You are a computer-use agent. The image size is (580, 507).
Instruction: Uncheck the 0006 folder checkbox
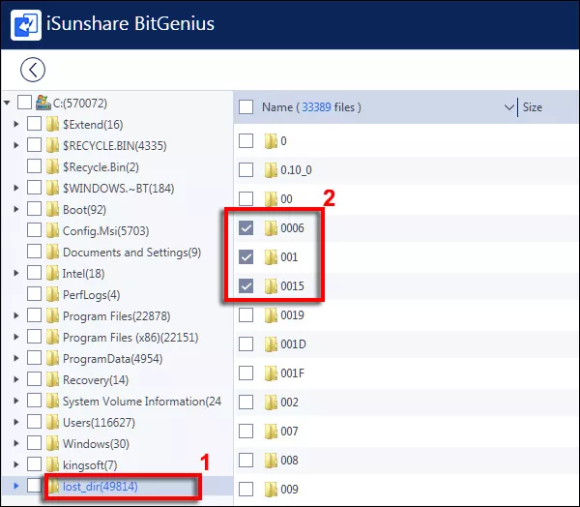(246, 227)
